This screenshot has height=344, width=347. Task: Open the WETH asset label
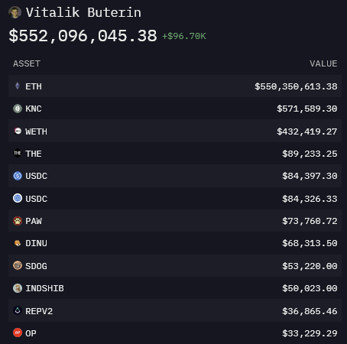[36, 131]
